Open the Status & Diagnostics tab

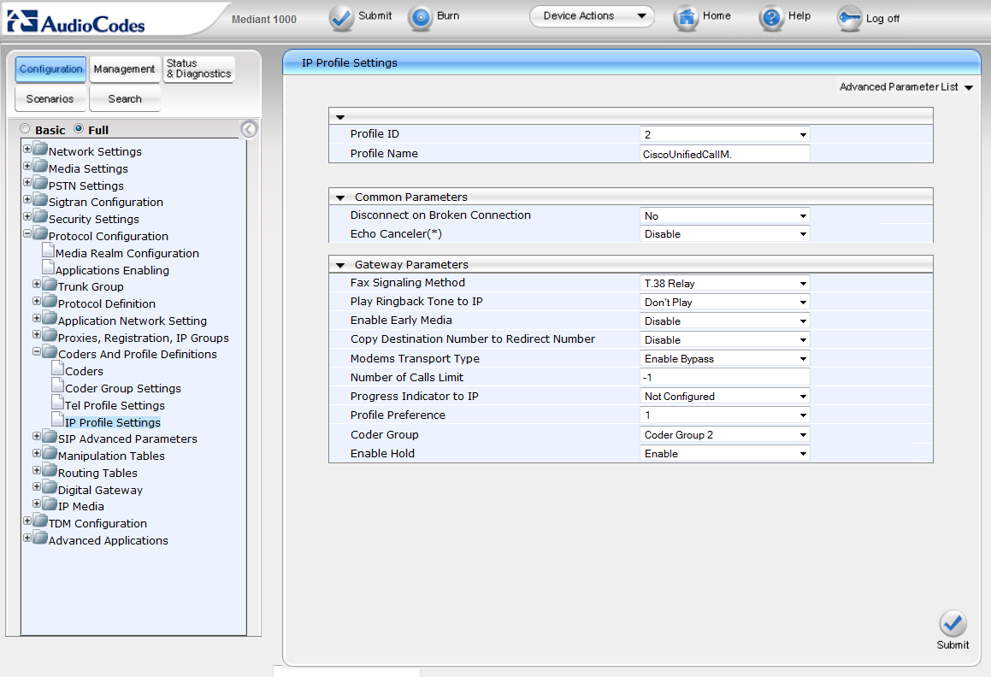198,69
